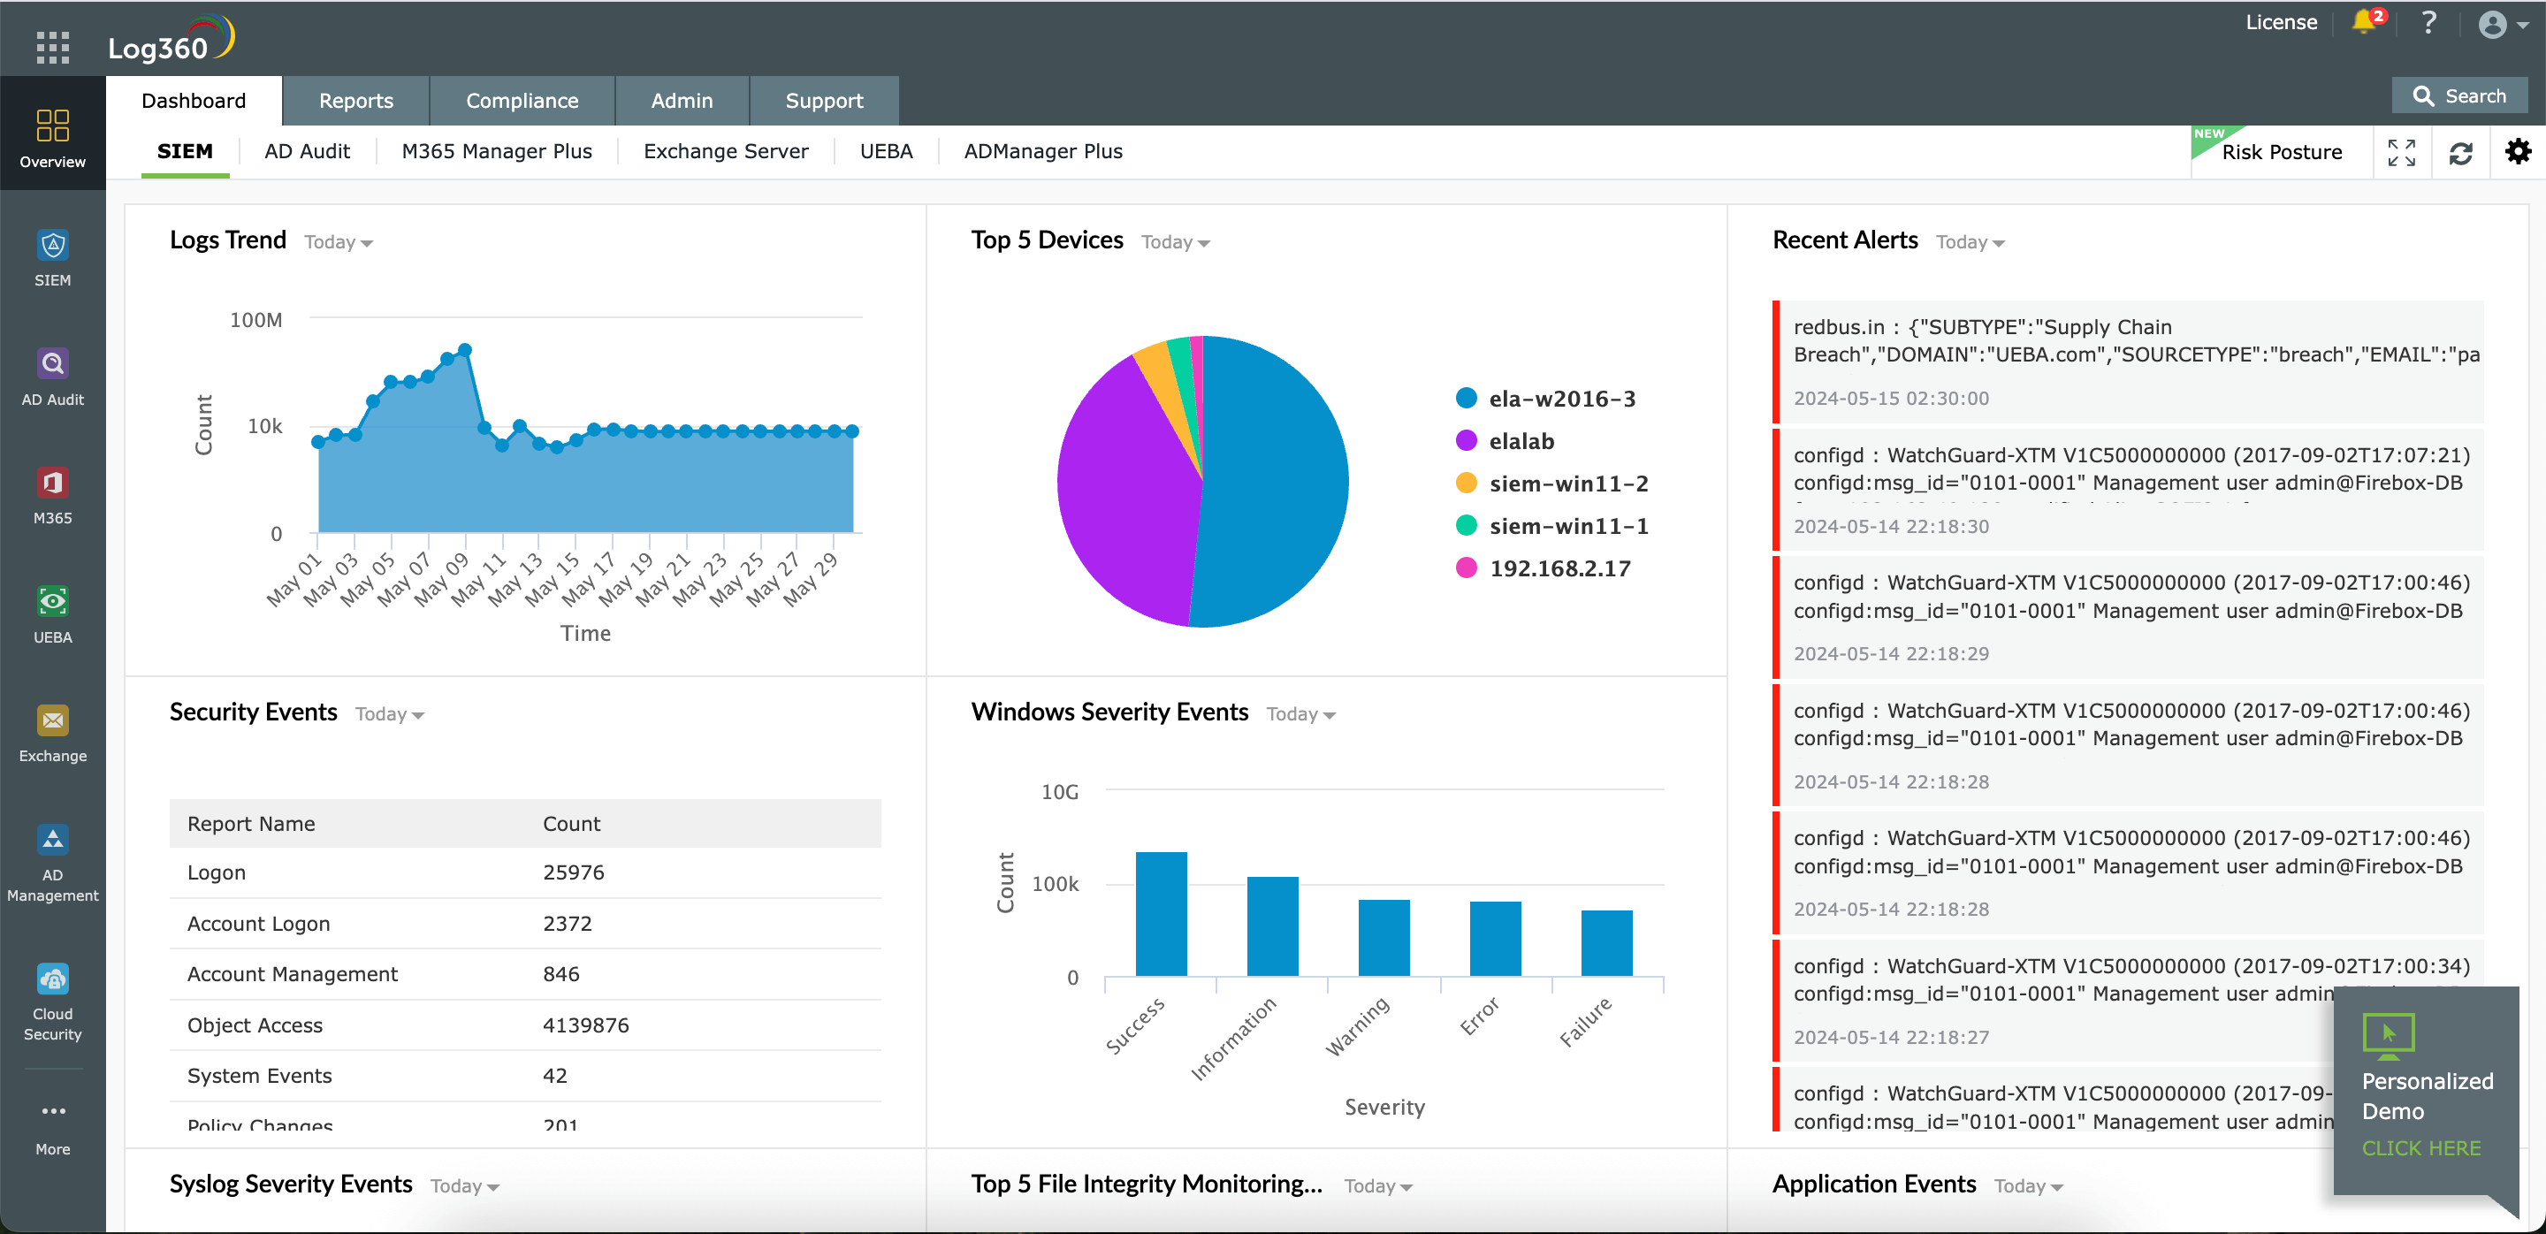Open the Risk Posture view
This screenshot has height=1234, width=2546.
coord(2280,152)
